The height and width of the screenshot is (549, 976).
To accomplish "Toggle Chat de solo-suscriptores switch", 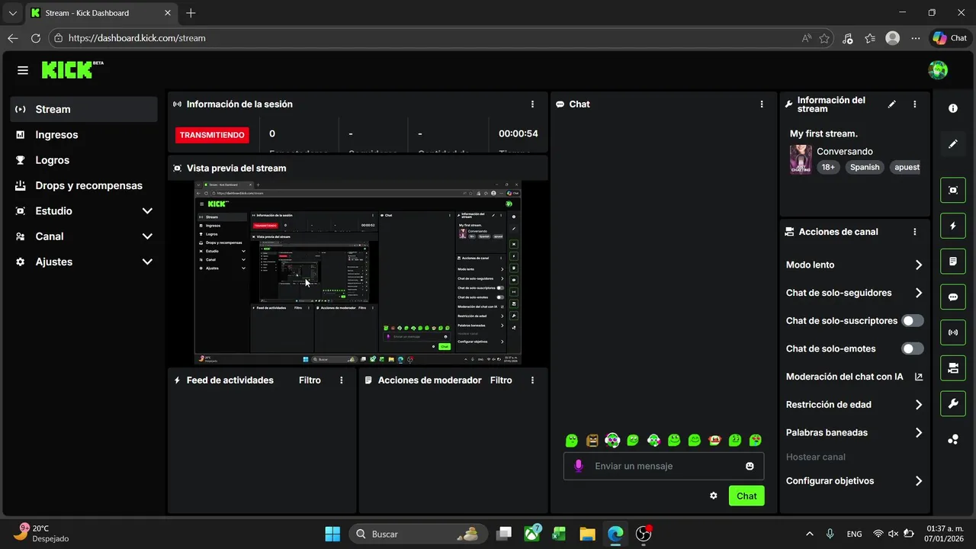I will click(x=913, y=321).
